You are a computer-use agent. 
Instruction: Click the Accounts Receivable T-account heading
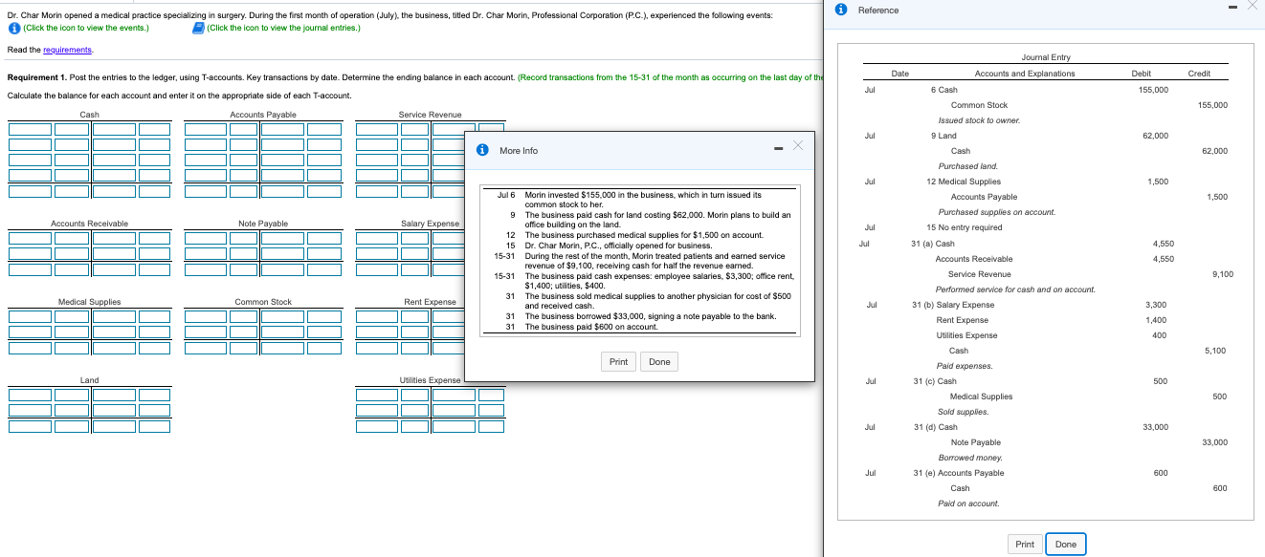tap(89, 224)
